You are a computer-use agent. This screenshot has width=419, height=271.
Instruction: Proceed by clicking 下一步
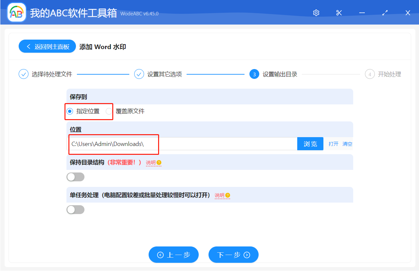[x=233, y=255]
